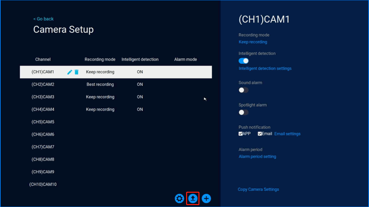Open the gear settings icon at bottom

(179, 199)
